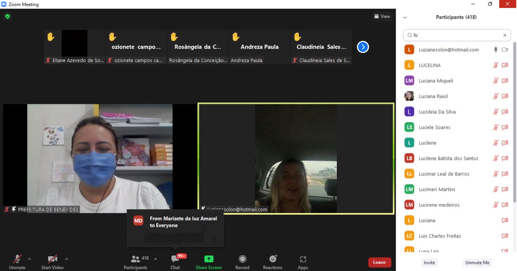Show next raised-hand participants with blue arrow

pos(363,47)
